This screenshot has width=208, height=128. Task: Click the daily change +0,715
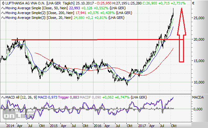point(164,3)
